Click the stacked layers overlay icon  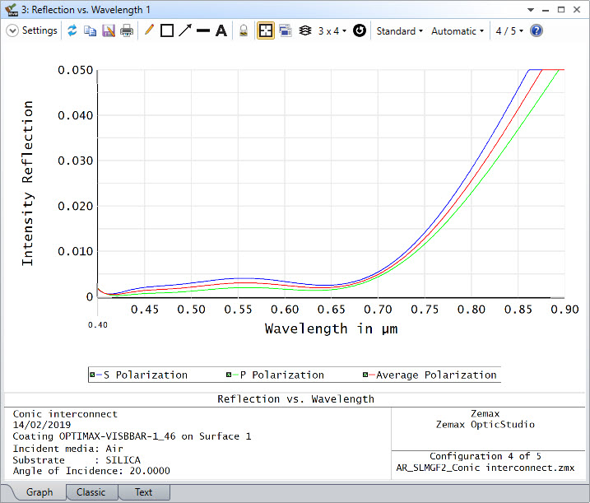coord(305,30)
